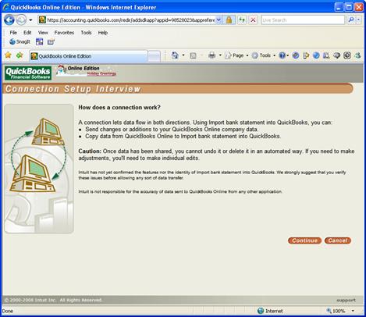366x317 pixels.
Task: Click the red X Stop button
Action: (x=253, y=20)
